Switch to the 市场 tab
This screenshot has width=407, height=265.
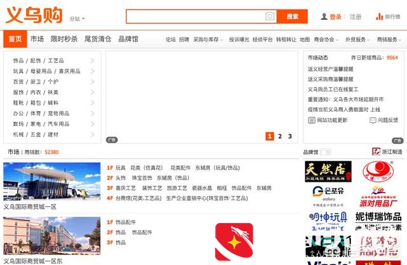coord(37,39)
